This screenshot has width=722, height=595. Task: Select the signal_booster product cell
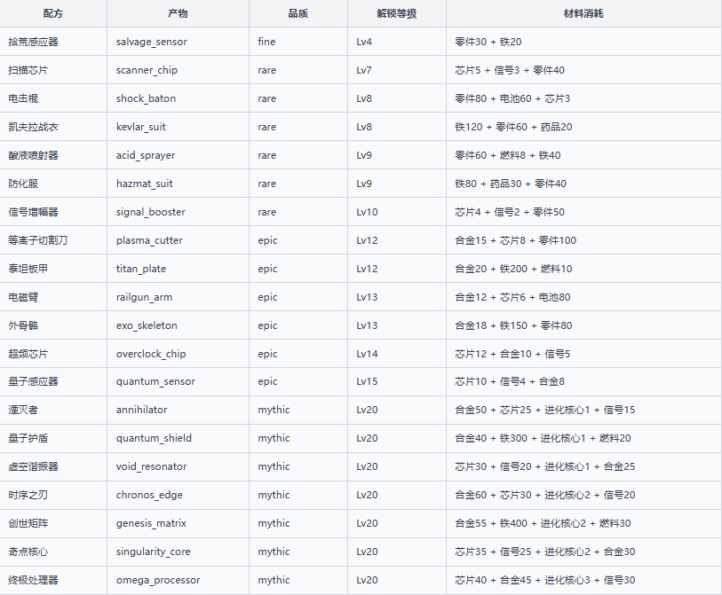(178, 212)
